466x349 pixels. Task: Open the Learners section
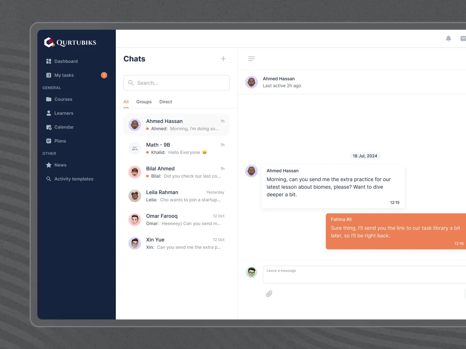(x=64, y=113)
